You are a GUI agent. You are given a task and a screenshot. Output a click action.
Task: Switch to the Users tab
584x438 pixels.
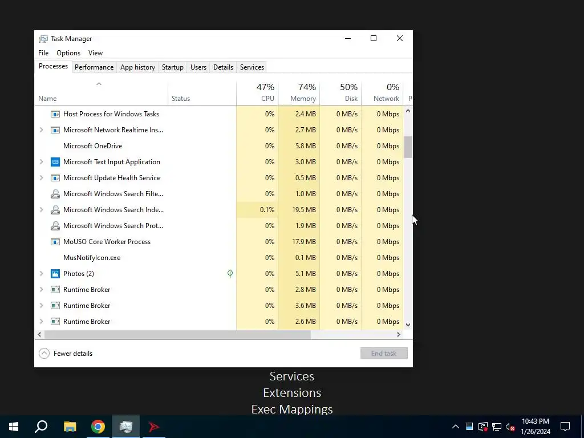(198, 67)
